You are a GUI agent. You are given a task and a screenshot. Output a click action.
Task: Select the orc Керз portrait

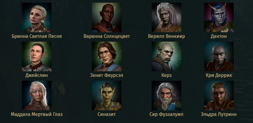point(166,56)
